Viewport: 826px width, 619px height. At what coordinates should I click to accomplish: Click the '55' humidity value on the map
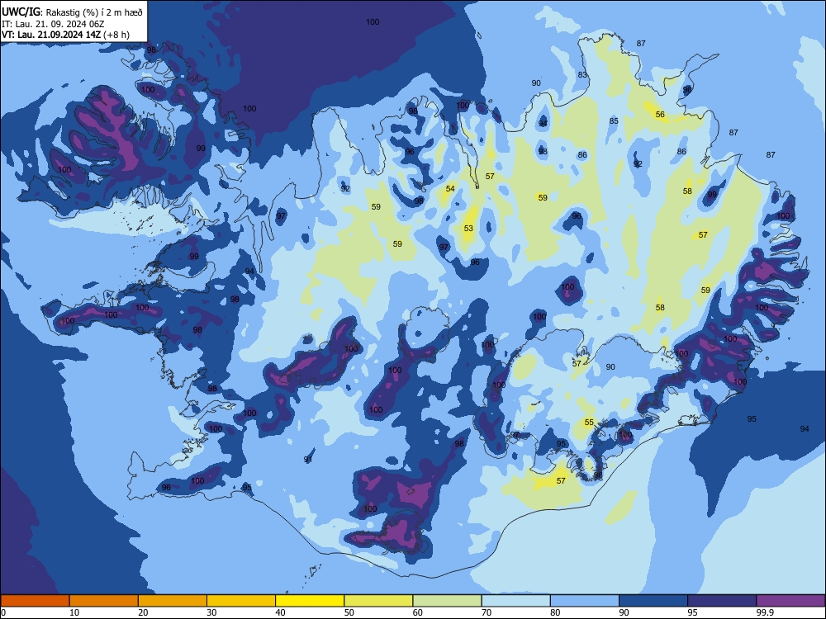tap(589, 422)
